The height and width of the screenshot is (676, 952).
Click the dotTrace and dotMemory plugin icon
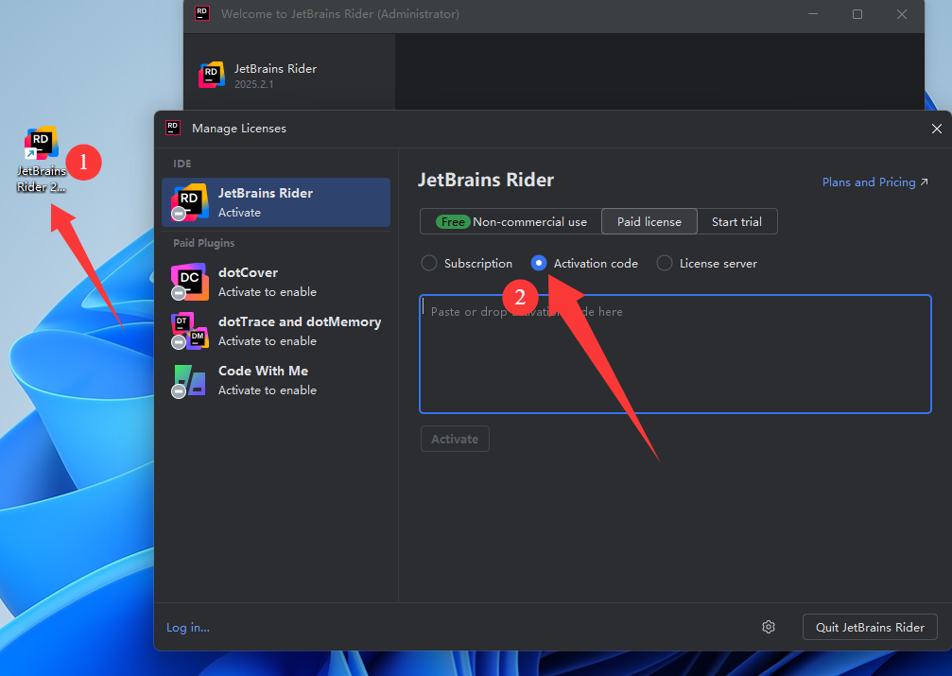[x=189, y=330]
